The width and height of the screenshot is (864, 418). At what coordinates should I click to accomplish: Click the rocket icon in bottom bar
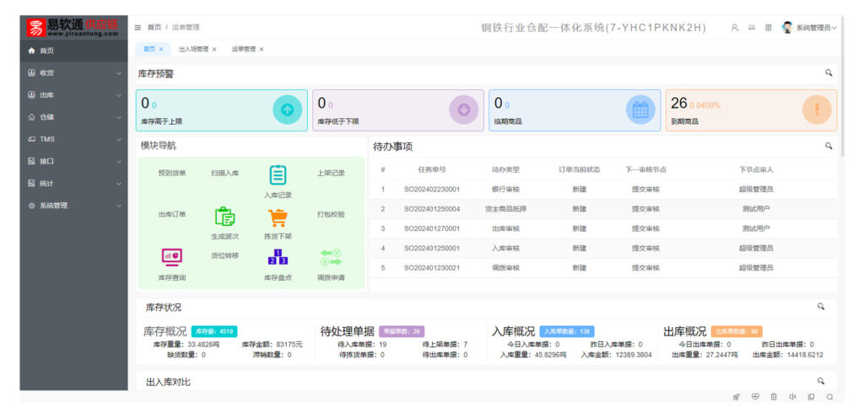[x=736, y=397]
